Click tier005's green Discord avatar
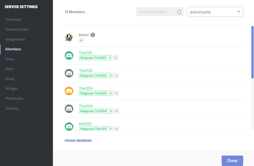The width and height of the screenshot is (254, 166). (x=69, y=126)
